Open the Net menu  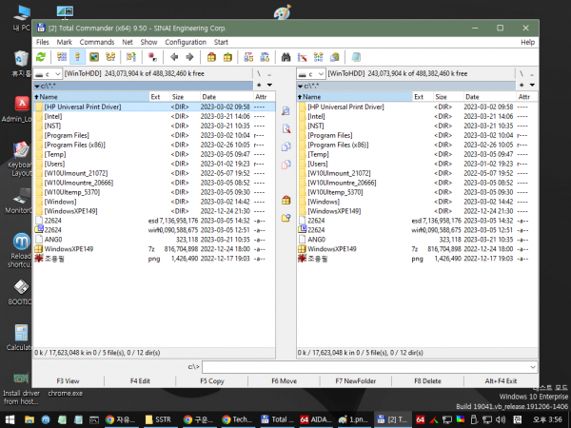pyautogui.click(x=128, y=42)
